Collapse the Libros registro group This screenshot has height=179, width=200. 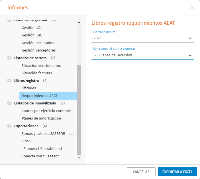(x=26, y=81)
